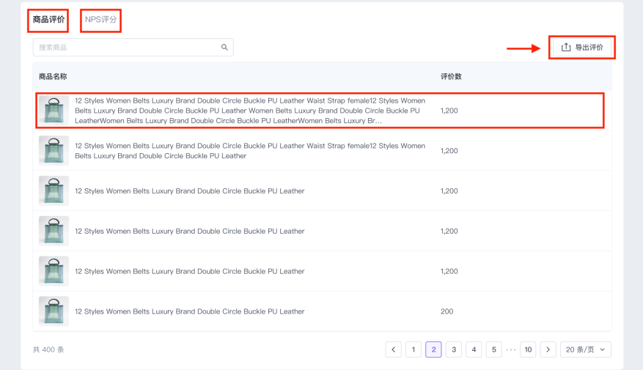Open the first product's thumbnail image
Viewport: 643px width, 370px height.
(x=54, y=111)
